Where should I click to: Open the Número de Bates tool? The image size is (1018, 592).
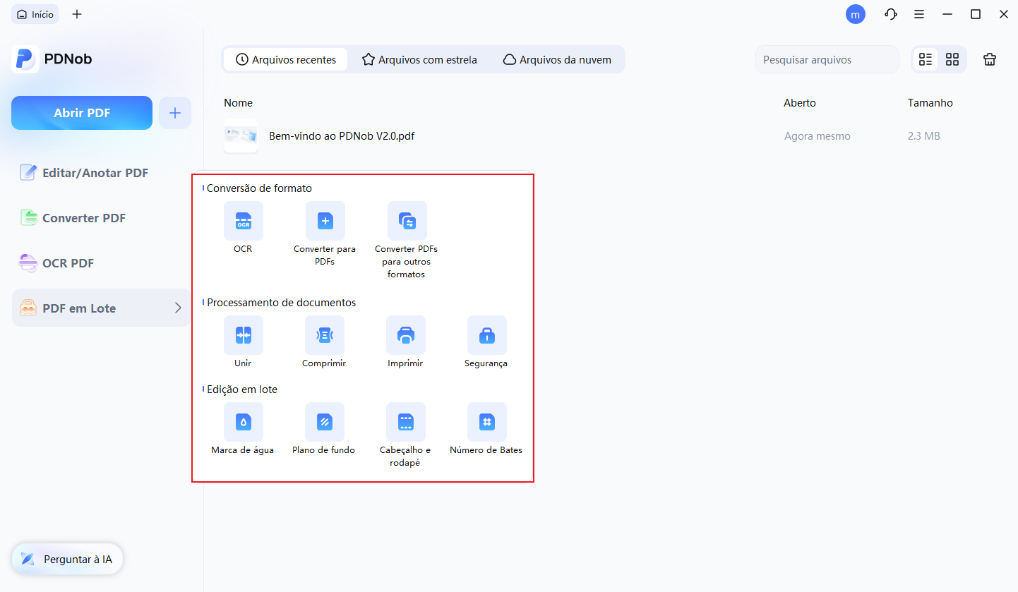486,422
